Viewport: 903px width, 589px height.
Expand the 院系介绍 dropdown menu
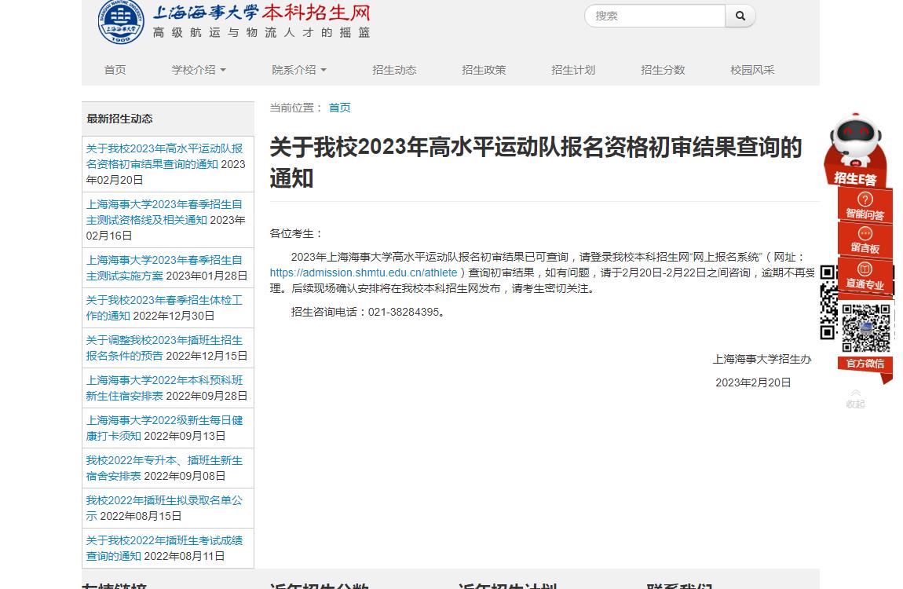(299, 70)
